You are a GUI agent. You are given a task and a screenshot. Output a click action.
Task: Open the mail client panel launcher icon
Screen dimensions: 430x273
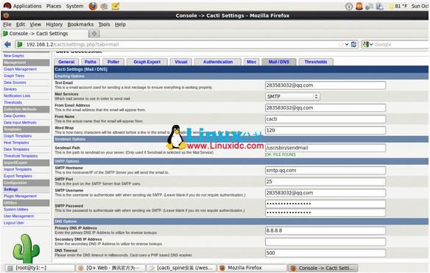(x=104, y=6)
